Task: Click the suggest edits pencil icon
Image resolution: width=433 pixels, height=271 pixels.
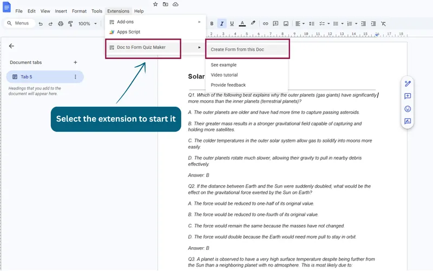Action: [x=408, y=83]
